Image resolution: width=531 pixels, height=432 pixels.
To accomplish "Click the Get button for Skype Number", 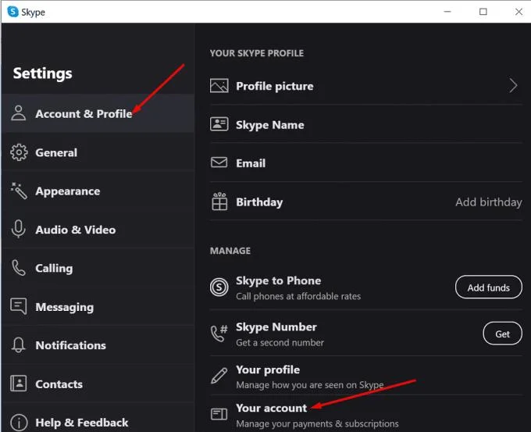I will [x=502, y=334].
